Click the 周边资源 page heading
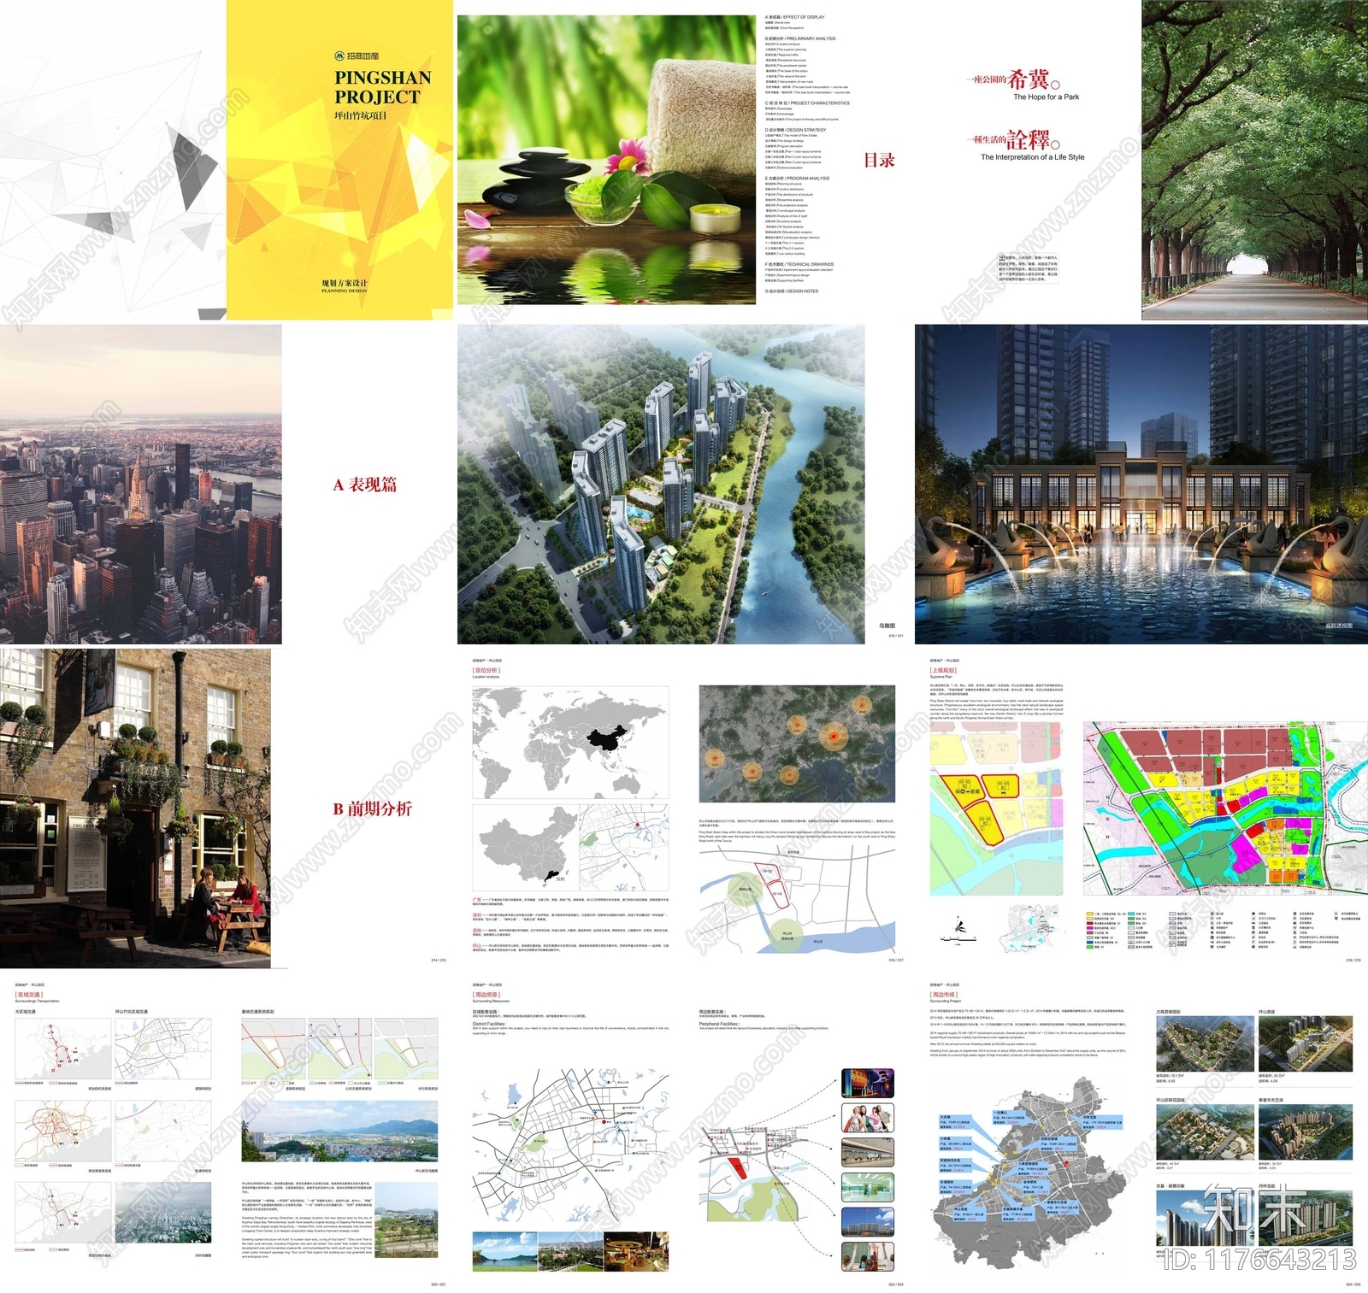This screenshot has width=1368, height=1293. click(x=486, y=995)
